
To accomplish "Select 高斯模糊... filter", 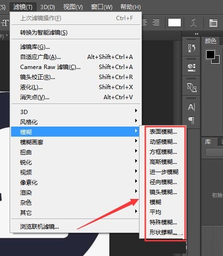I will 164,162.
